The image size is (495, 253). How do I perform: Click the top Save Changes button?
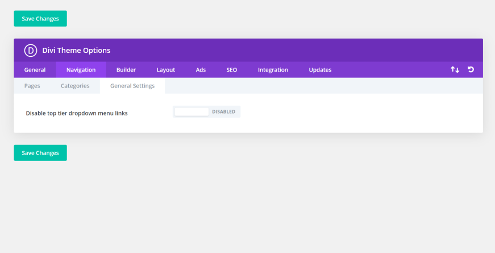(x=40, y=19)
